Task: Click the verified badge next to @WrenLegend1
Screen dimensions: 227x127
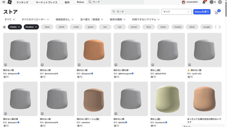Action: click(133, 74)
